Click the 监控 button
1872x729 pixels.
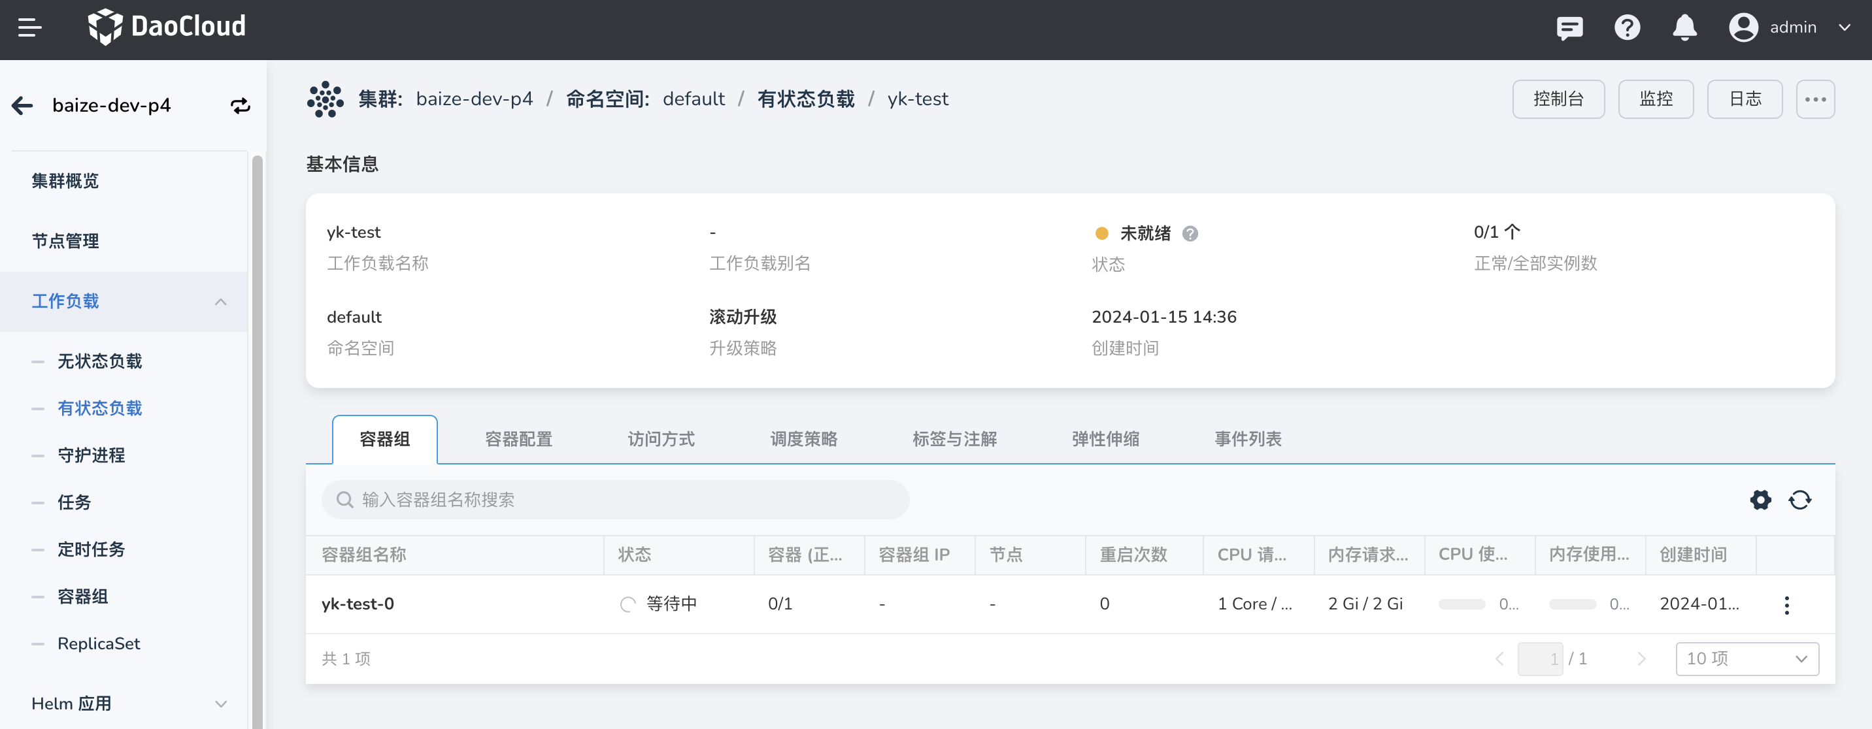coord(1656,99)
